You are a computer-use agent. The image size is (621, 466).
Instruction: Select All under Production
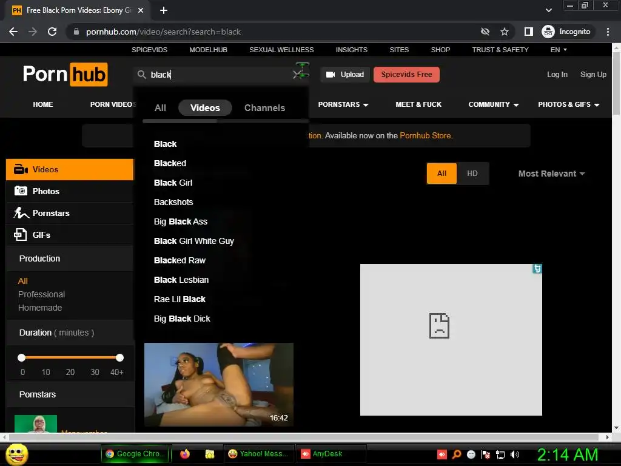click(x=23, y=281)
